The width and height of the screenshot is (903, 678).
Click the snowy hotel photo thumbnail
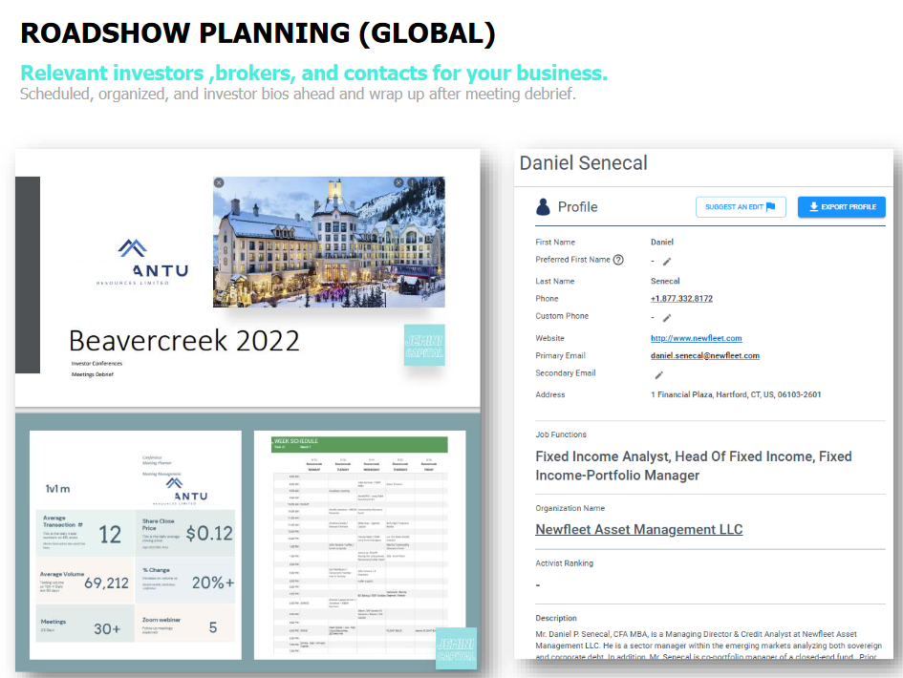coord(329,242)
